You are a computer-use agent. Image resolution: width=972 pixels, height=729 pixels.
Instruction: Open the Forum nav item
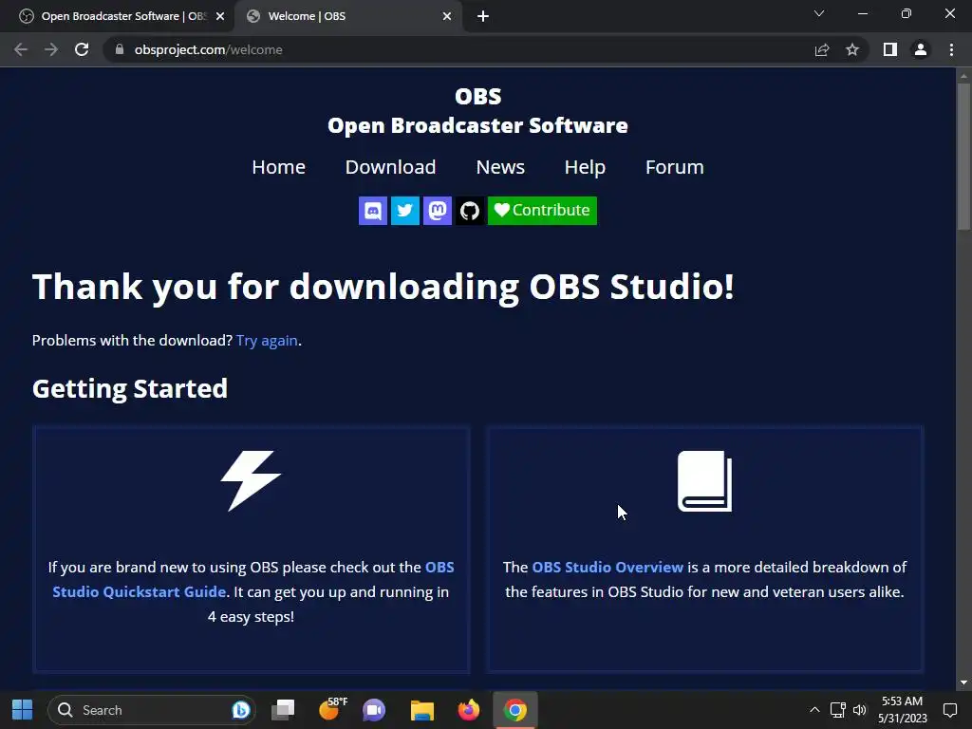pyautogui.click(x=675, y=167)
